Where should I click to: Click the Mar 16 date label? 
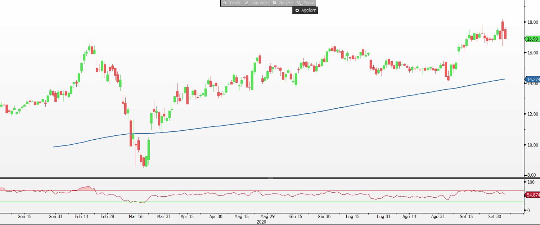point(135,217)
